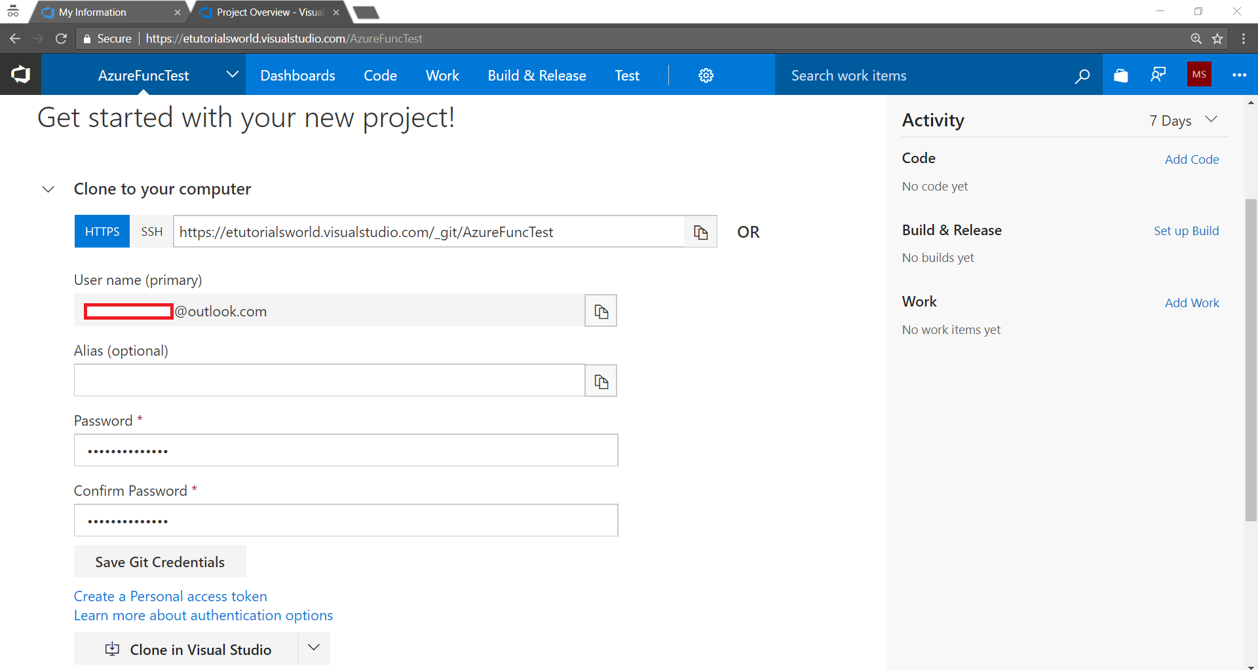Click the Set up Build link

pos(1186,231)
